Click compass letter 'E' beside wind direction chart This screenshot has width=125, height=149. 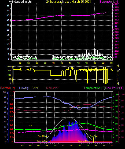point(117,79)
